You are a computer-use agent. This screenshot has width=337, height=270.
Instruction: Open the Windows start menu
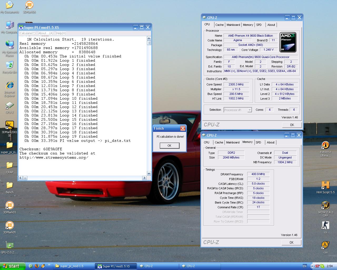13,266
